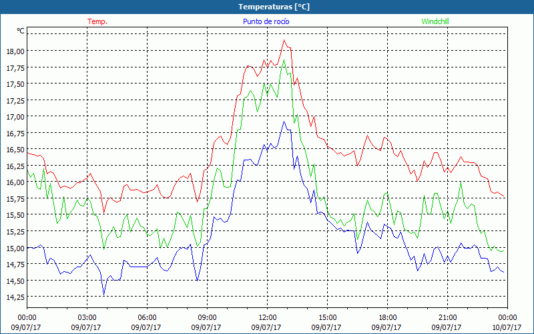Click the 18:00 time axis label
Screen dimensions: 534x334
387,318
